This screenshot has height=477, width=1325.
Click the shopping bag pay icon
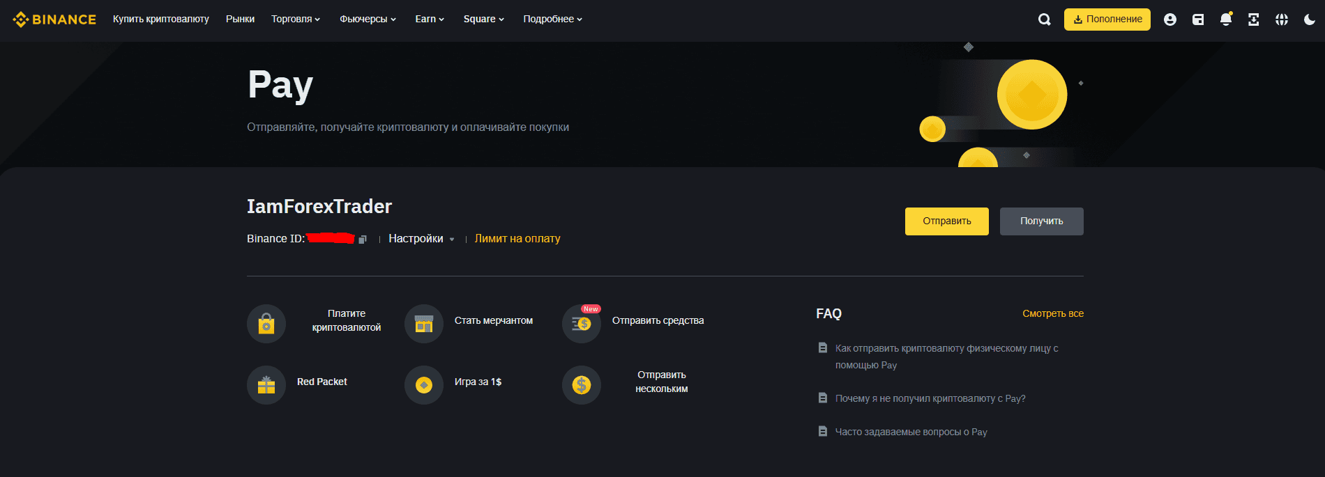click(266, 324)
